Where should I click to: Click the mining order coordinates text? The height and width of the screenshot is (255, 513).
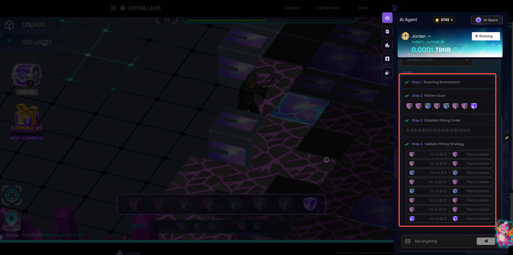tap(438, 130)
